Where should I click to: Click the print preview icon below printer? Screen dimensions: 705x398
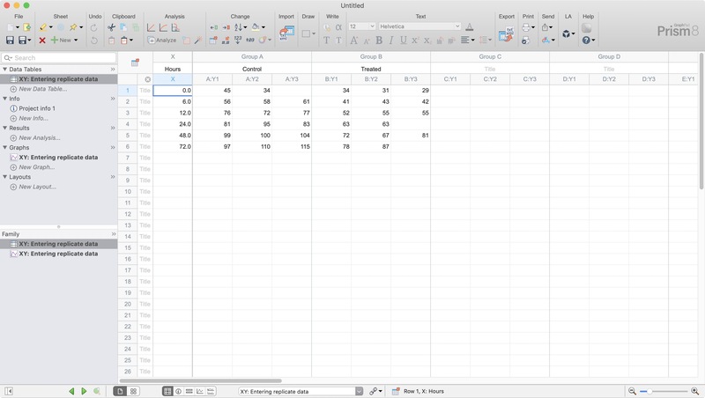click(x=525, y=41)
